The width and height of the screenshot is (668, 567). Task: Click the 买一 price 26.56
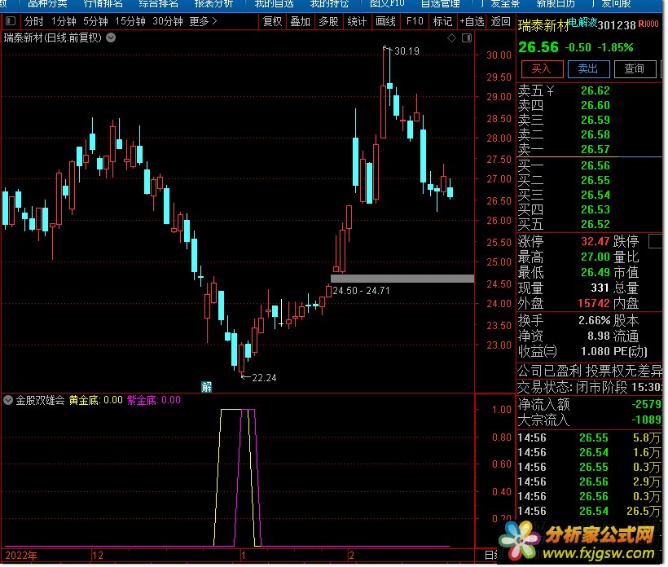(597, 166)
